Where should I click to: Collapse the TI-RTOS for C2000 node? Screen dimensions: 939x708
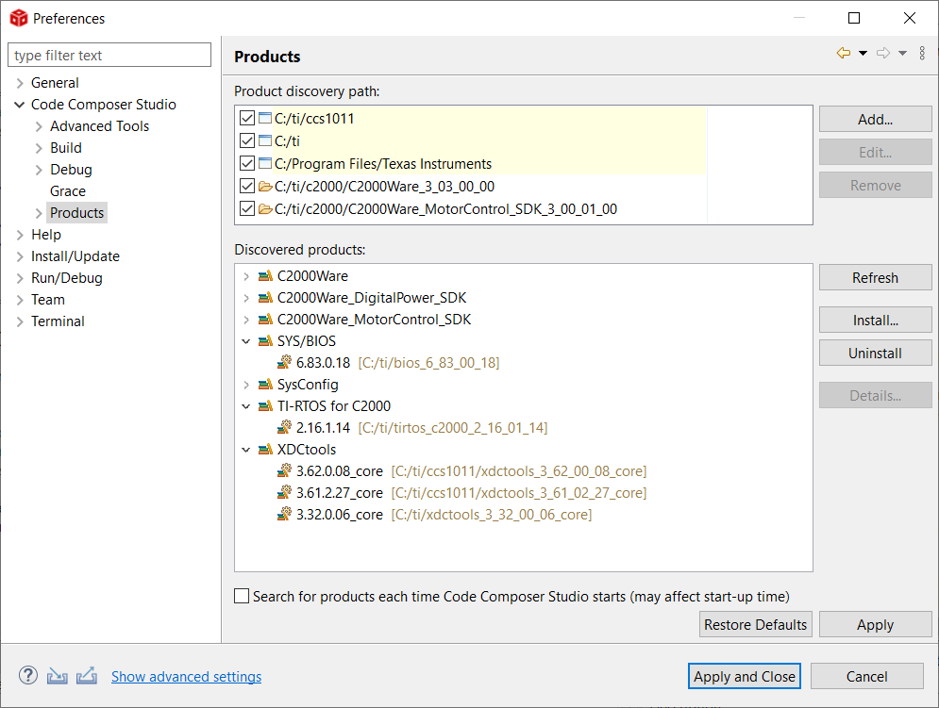[246, 405]
